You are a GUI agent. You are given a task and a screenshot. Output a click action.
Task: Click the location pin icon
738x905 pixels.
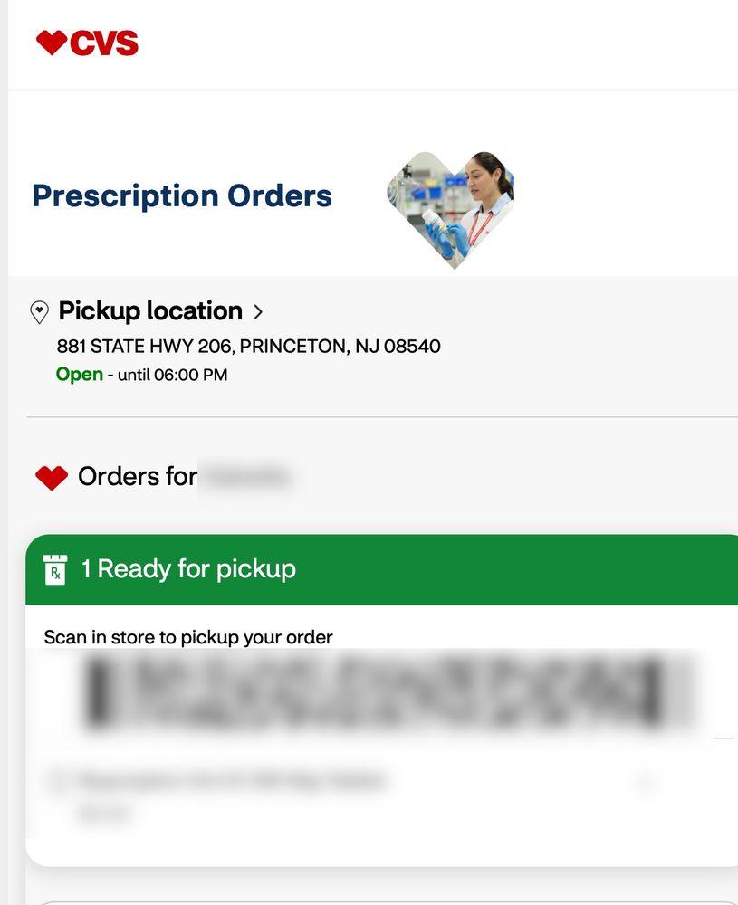(40, 312)
